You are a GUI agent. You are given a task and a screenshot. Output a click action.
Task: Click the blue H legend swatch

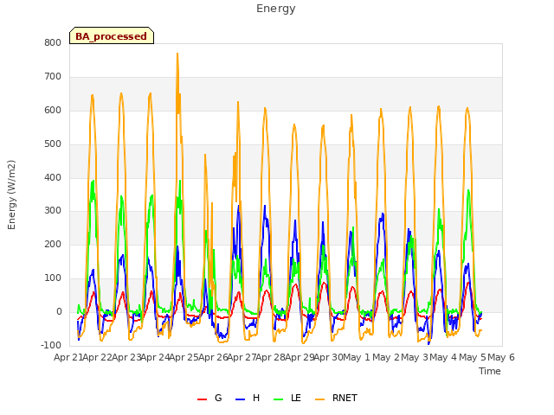(241, 399)
